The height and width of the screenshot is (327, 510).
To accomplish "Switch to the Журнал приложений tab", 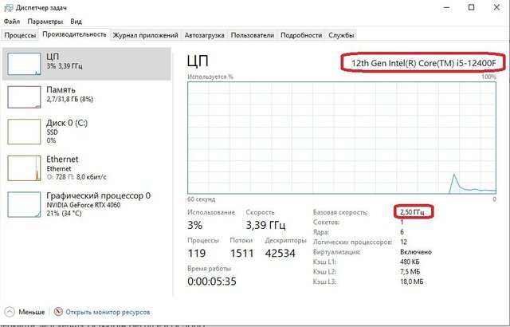I will pos(146,35).
